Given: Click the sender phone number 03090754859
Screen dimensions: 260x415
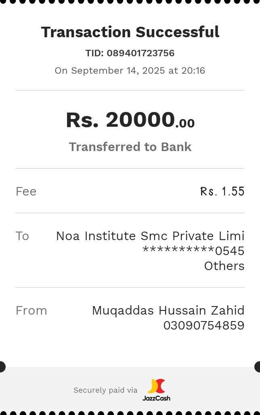Looking at the screenshot, I should 203,325.
